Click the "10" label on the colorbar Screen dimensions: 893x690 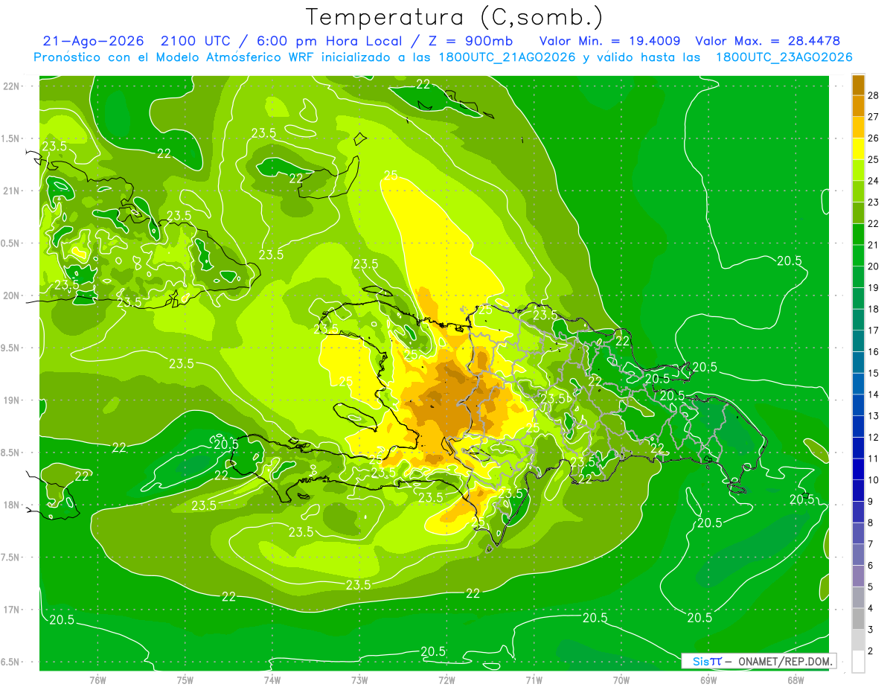874,480
